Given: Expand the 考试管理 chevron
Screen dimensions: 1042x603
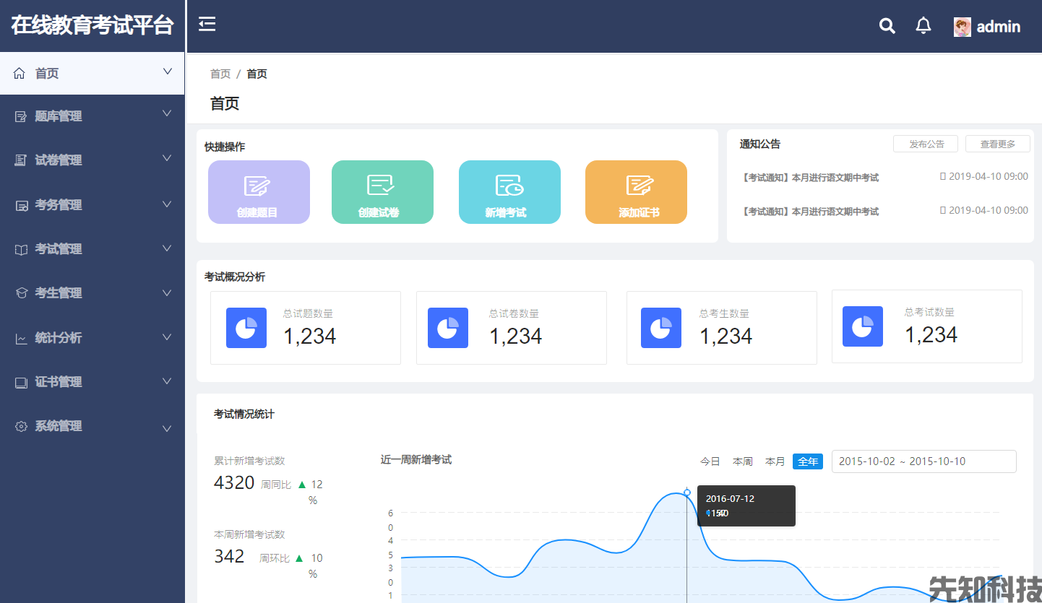Looking at the screenshot, I should 167,248.
